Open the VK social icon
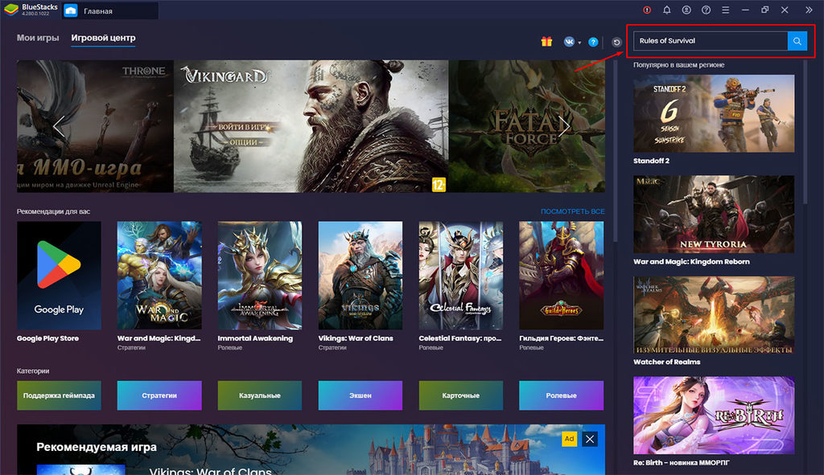The width and height of the screenshot is (824, 475). coord(569,42)
